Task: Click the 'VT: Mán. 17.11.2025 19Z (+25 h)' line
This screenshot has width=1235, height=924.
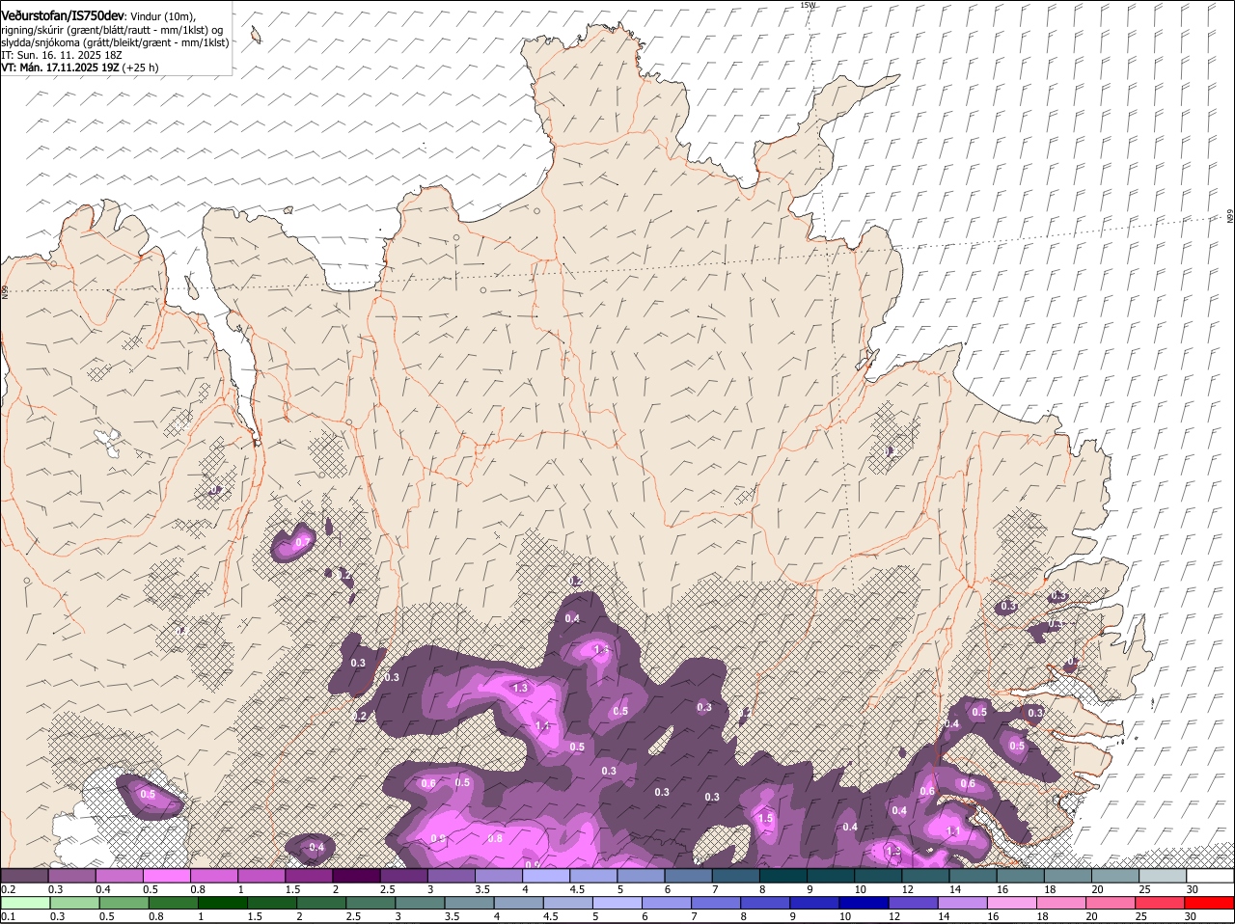Action: click(80, 68)
